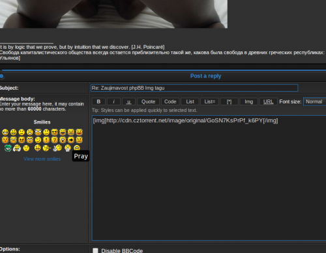Click the Russian signature line about свобода
Screen dimensions: 326x253
pyautogui.click(x=162, y=53)
